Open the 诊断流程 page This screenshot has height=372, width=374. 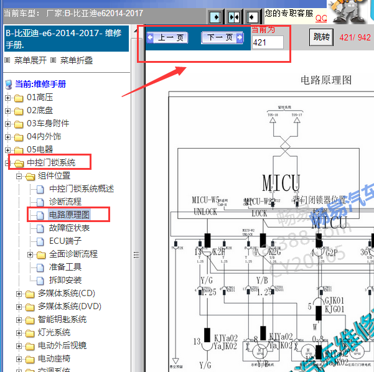click(x=65, y=202)
